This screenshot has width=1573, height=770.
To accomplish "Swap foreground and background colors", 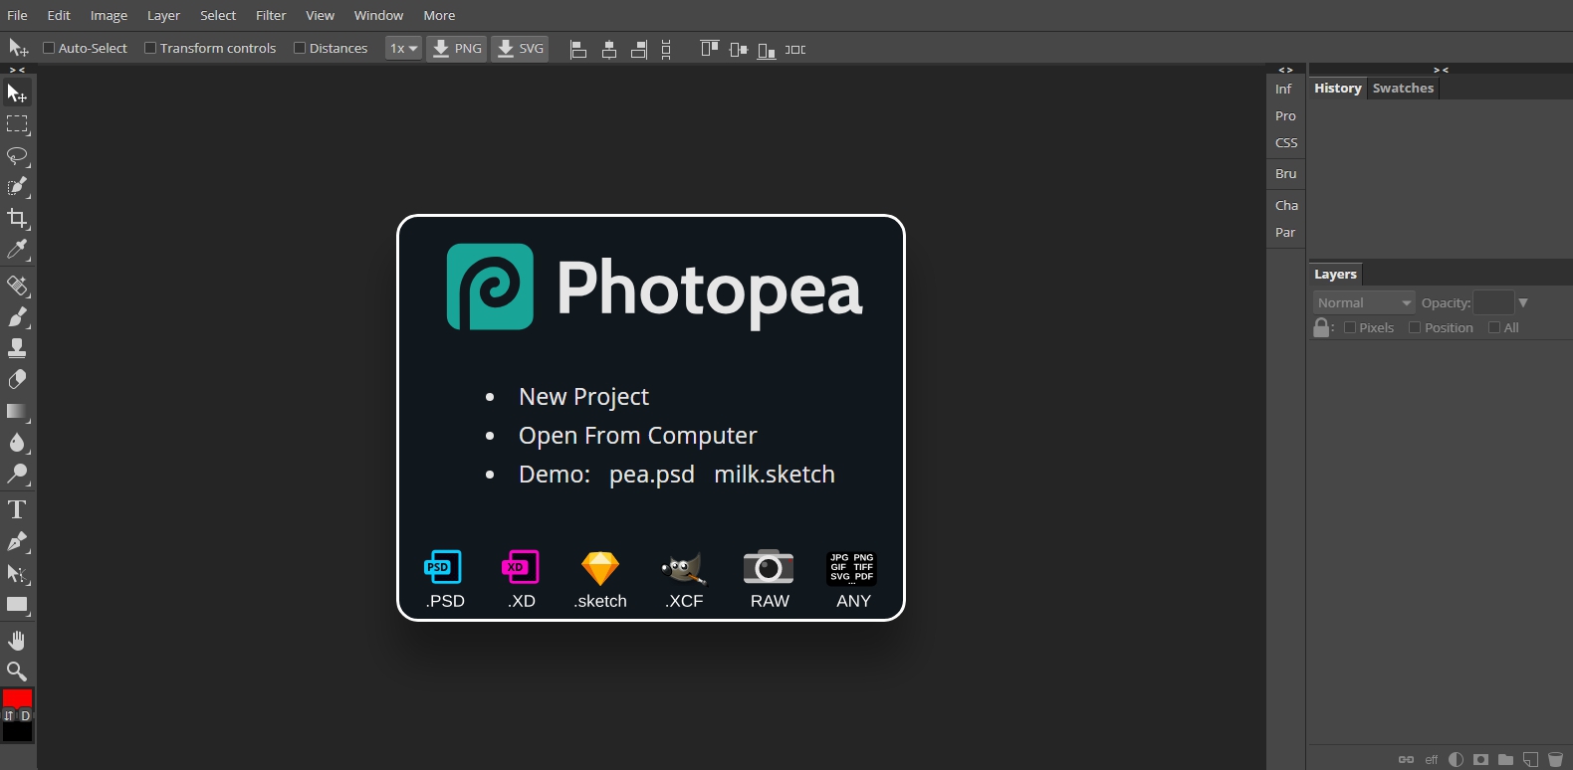I will click(9, 715).
